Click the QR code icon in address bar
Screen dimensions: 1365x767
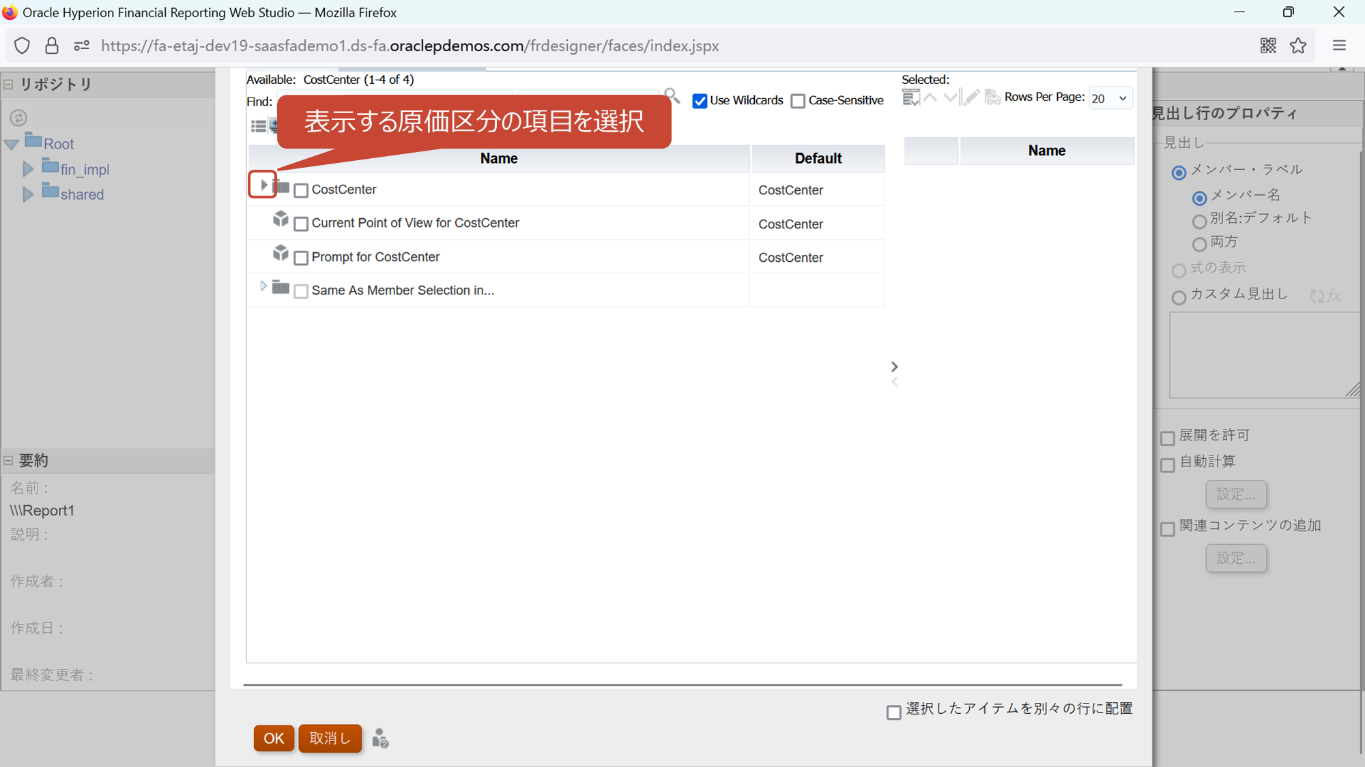[1267, 46]
